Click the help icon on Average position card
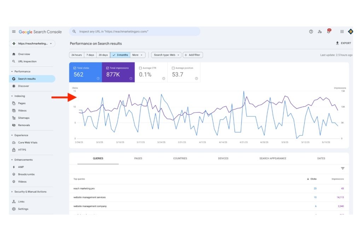Image resolution: width=362 pixels, height=241 pixels. click(197, 79)
